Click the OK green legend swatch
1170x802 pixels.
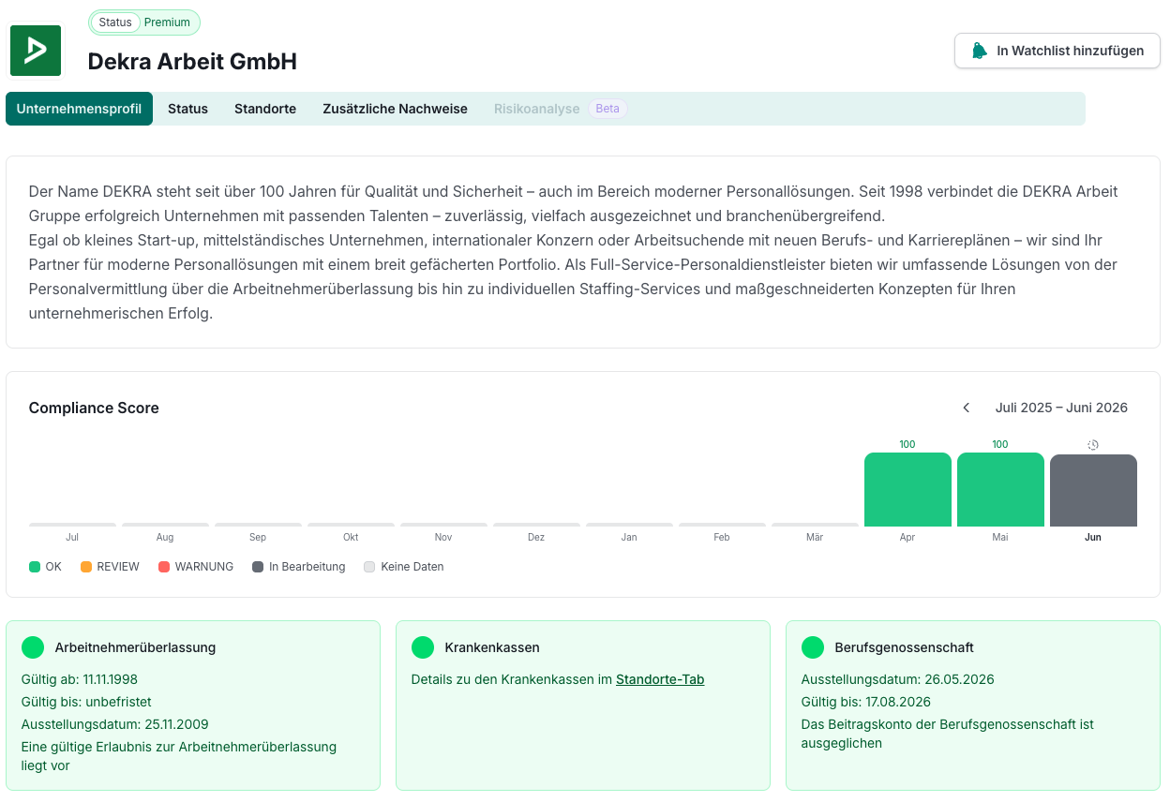pos(35,567)
